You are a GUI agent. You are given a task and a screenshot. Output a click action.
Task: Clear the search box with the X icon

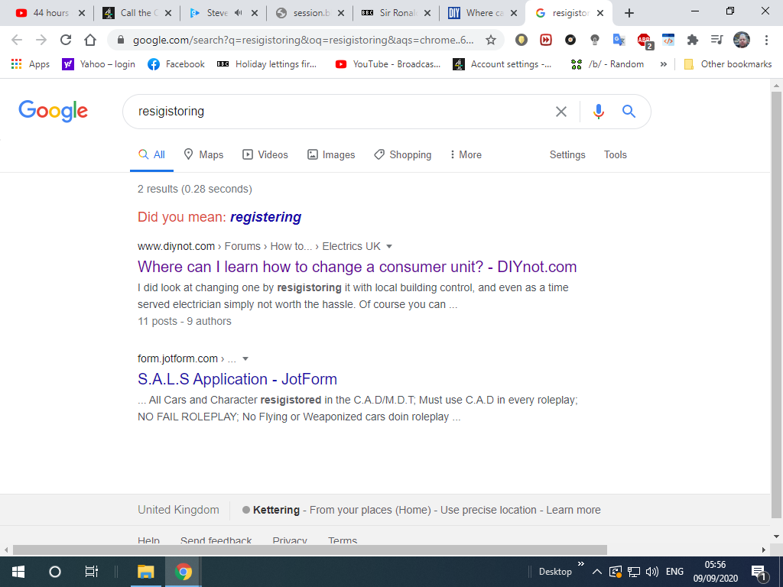pos(561,112)
